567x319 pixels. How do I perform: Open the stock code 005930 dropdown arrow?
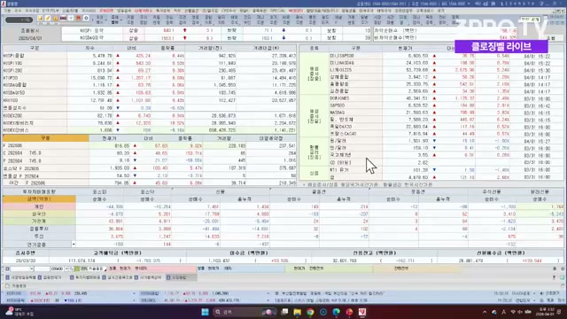[66, 268]
